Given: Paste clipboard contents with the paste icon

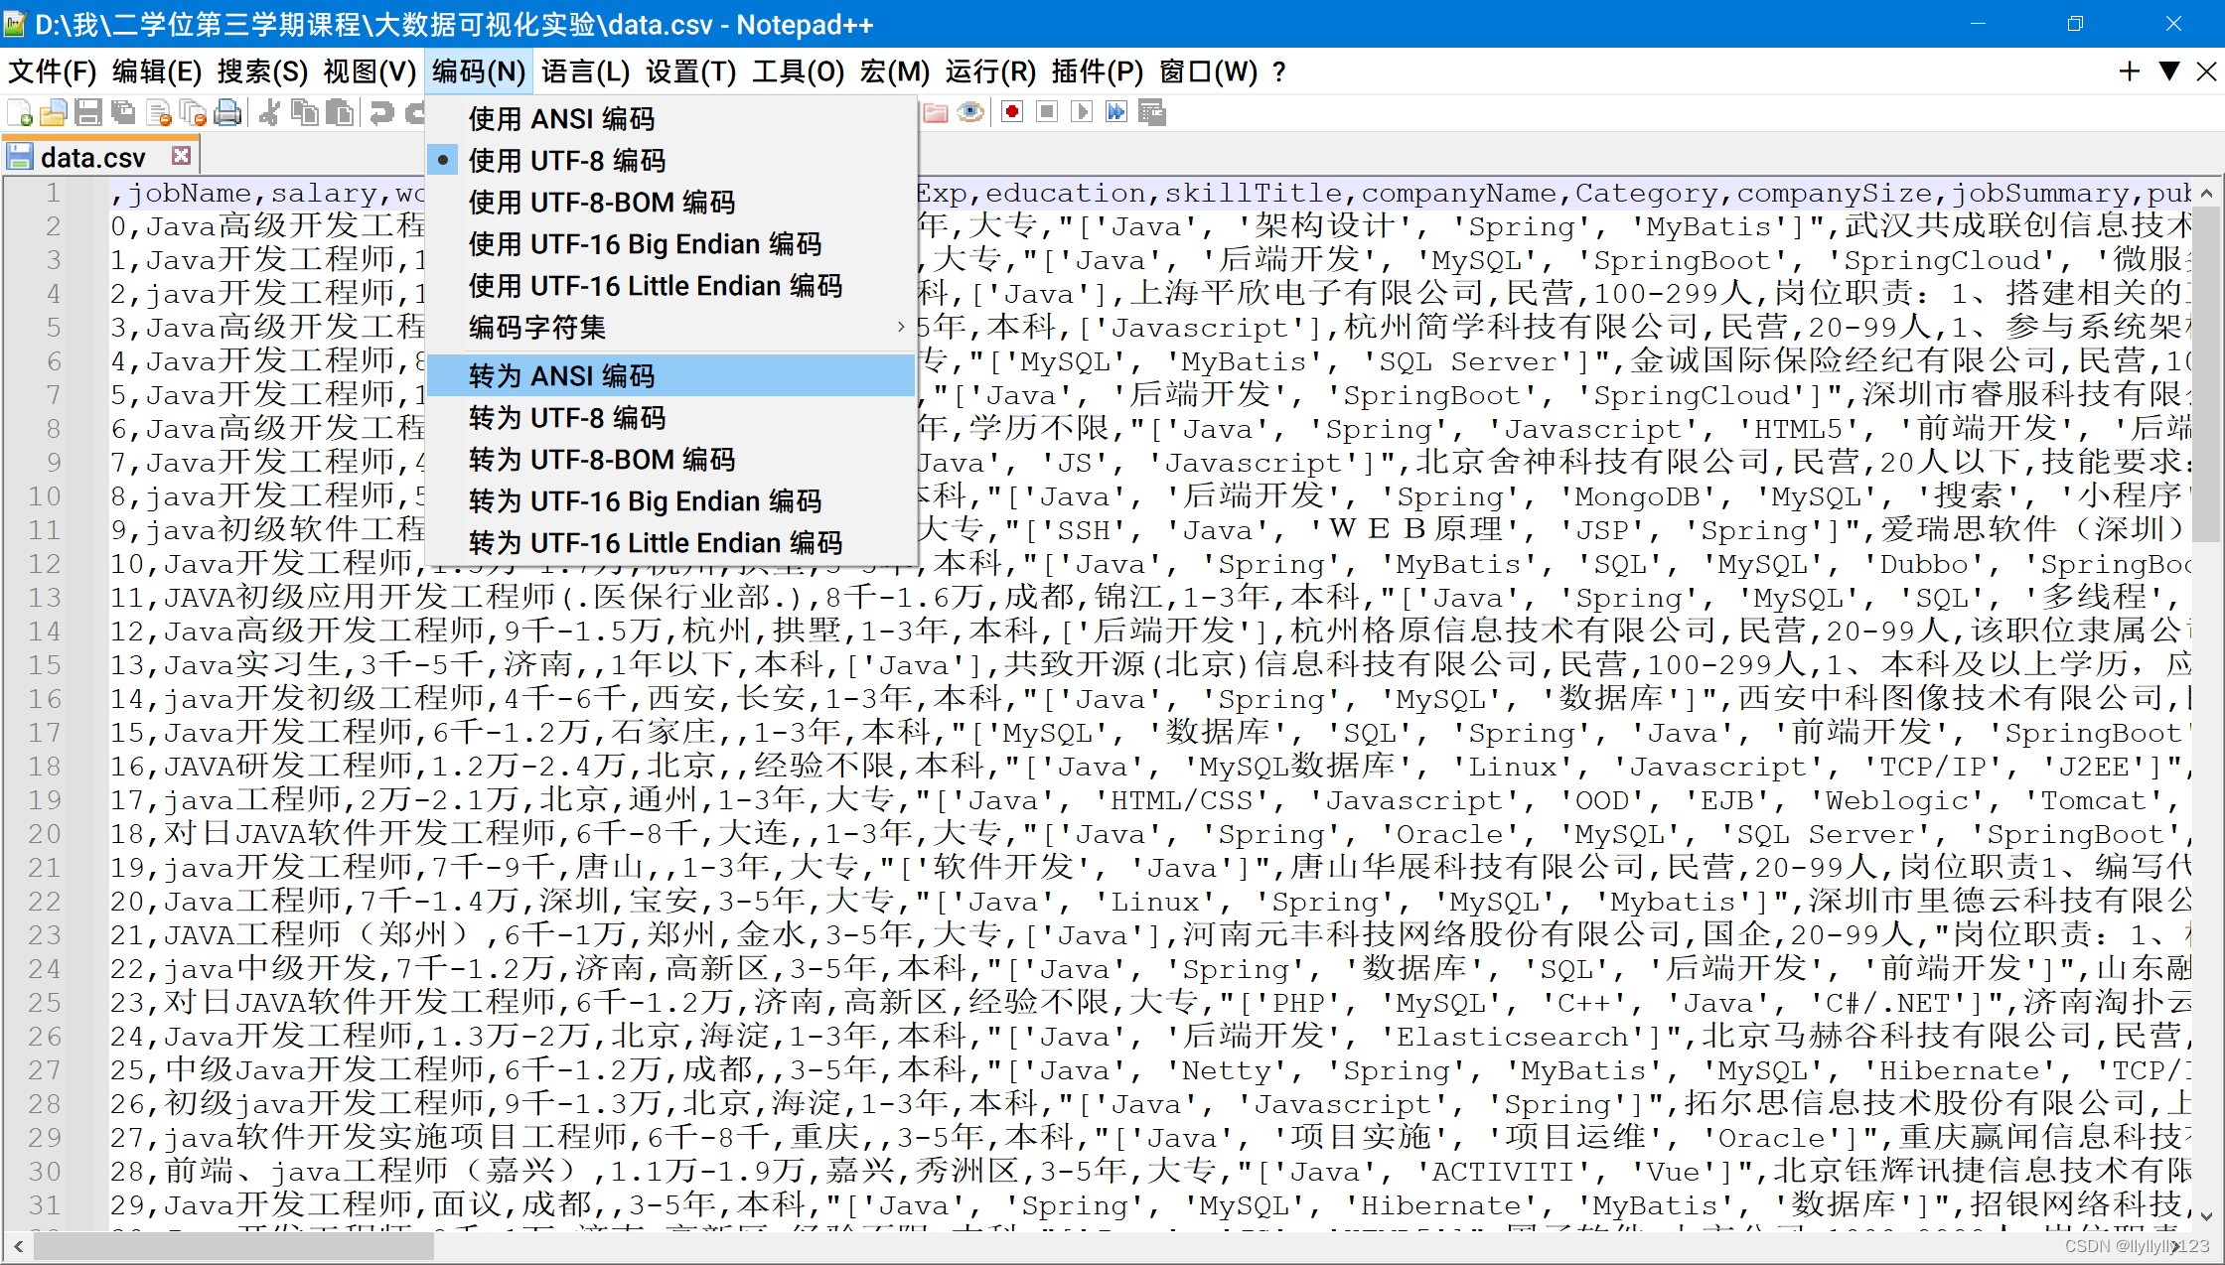Looking at the screenshot, I should [x=341, y=112].
